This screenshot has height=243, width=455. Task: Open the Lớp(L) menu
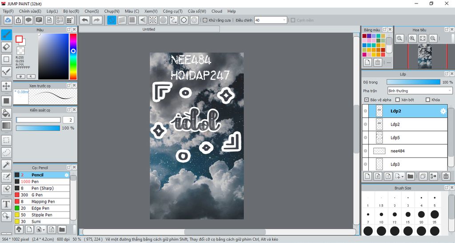pyautogui.click(x=52, y=11)
